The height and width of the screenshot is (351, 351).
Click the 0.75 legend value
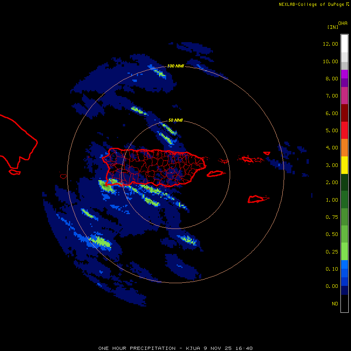[x=332, y=217]
